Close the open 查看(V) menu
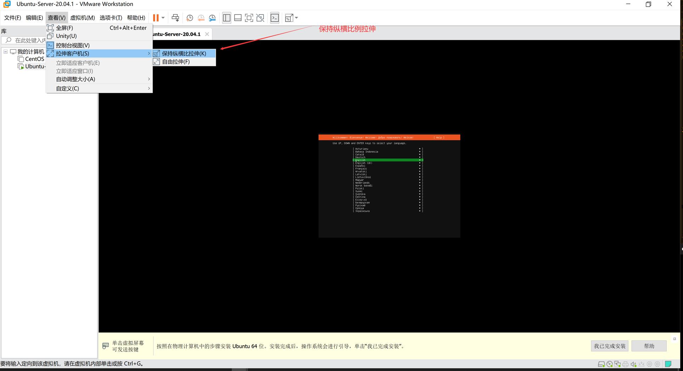 pyautogui.click(x=57, y=18)
